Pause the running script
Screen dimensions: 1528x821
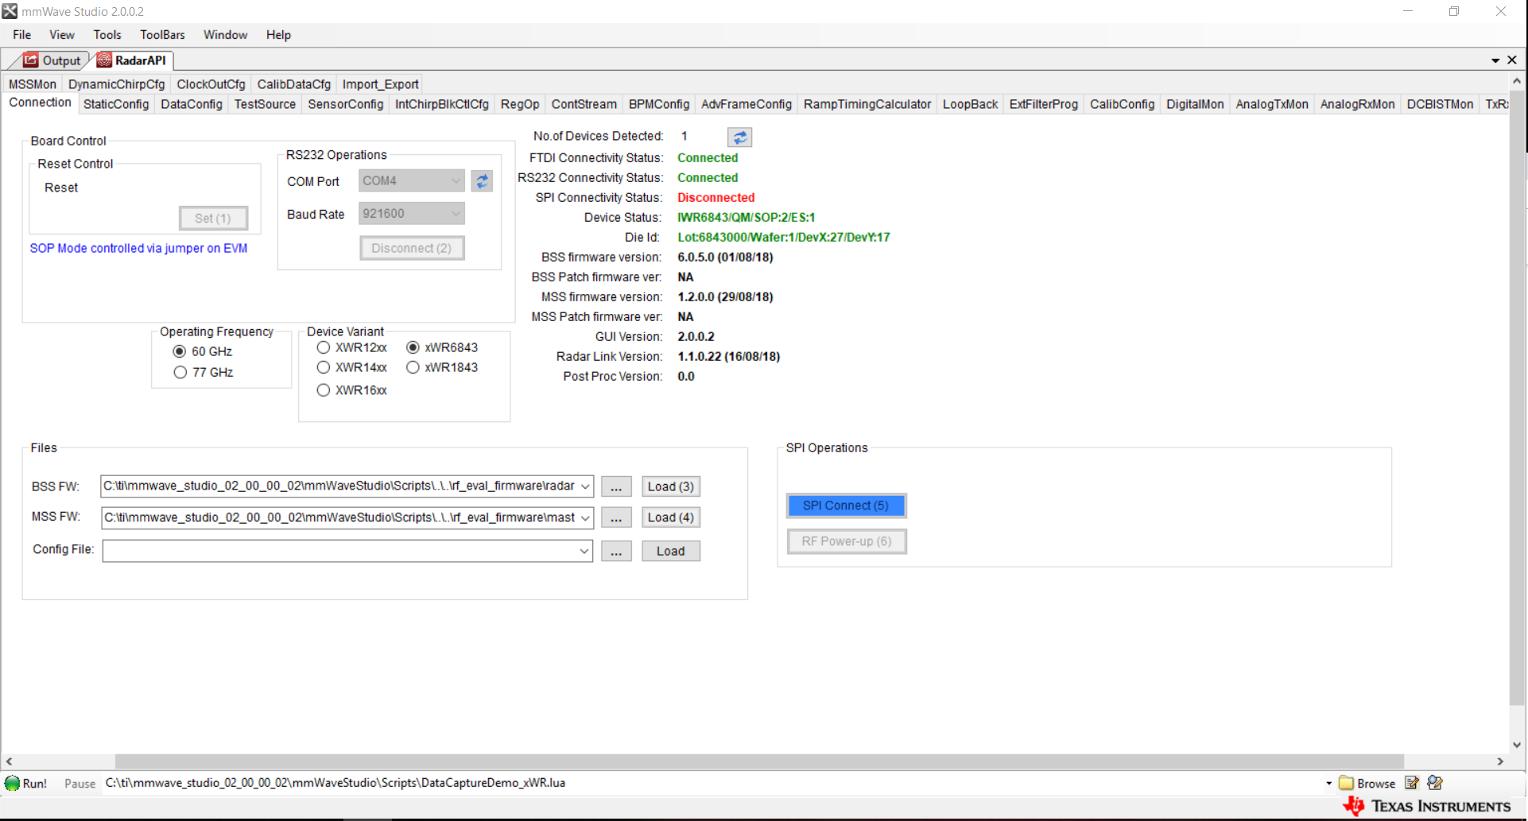click(x=80, y=784)
